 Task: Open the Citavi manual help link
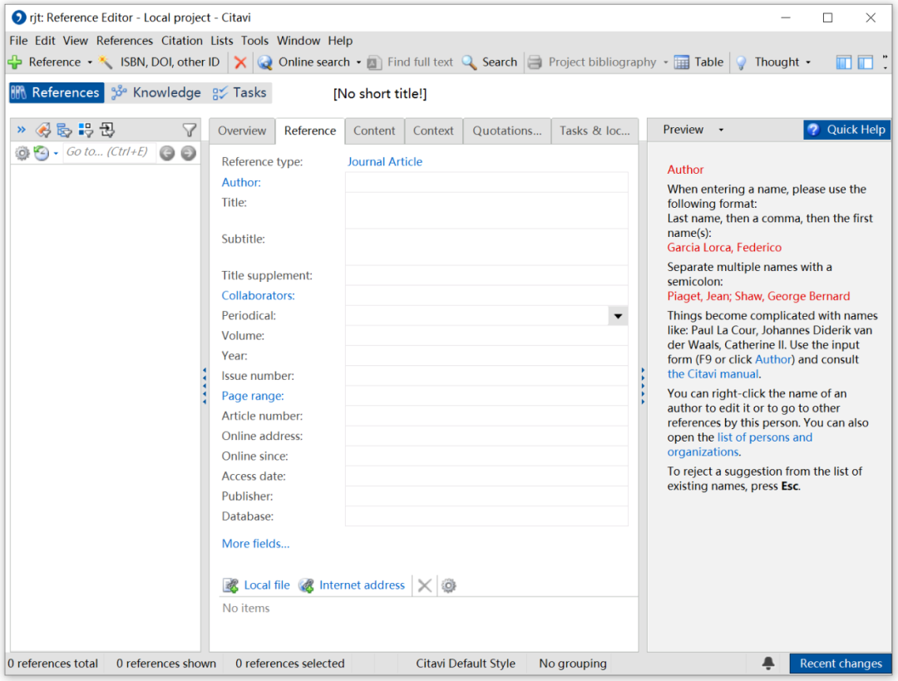713,374
